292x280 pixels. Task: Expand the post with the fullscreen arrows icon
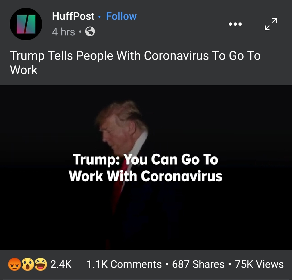[271, 24]
